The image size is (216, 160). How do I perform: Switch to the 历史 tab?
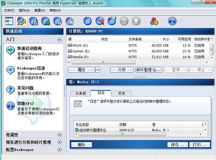pyautogui.click(x=122, y=94)
